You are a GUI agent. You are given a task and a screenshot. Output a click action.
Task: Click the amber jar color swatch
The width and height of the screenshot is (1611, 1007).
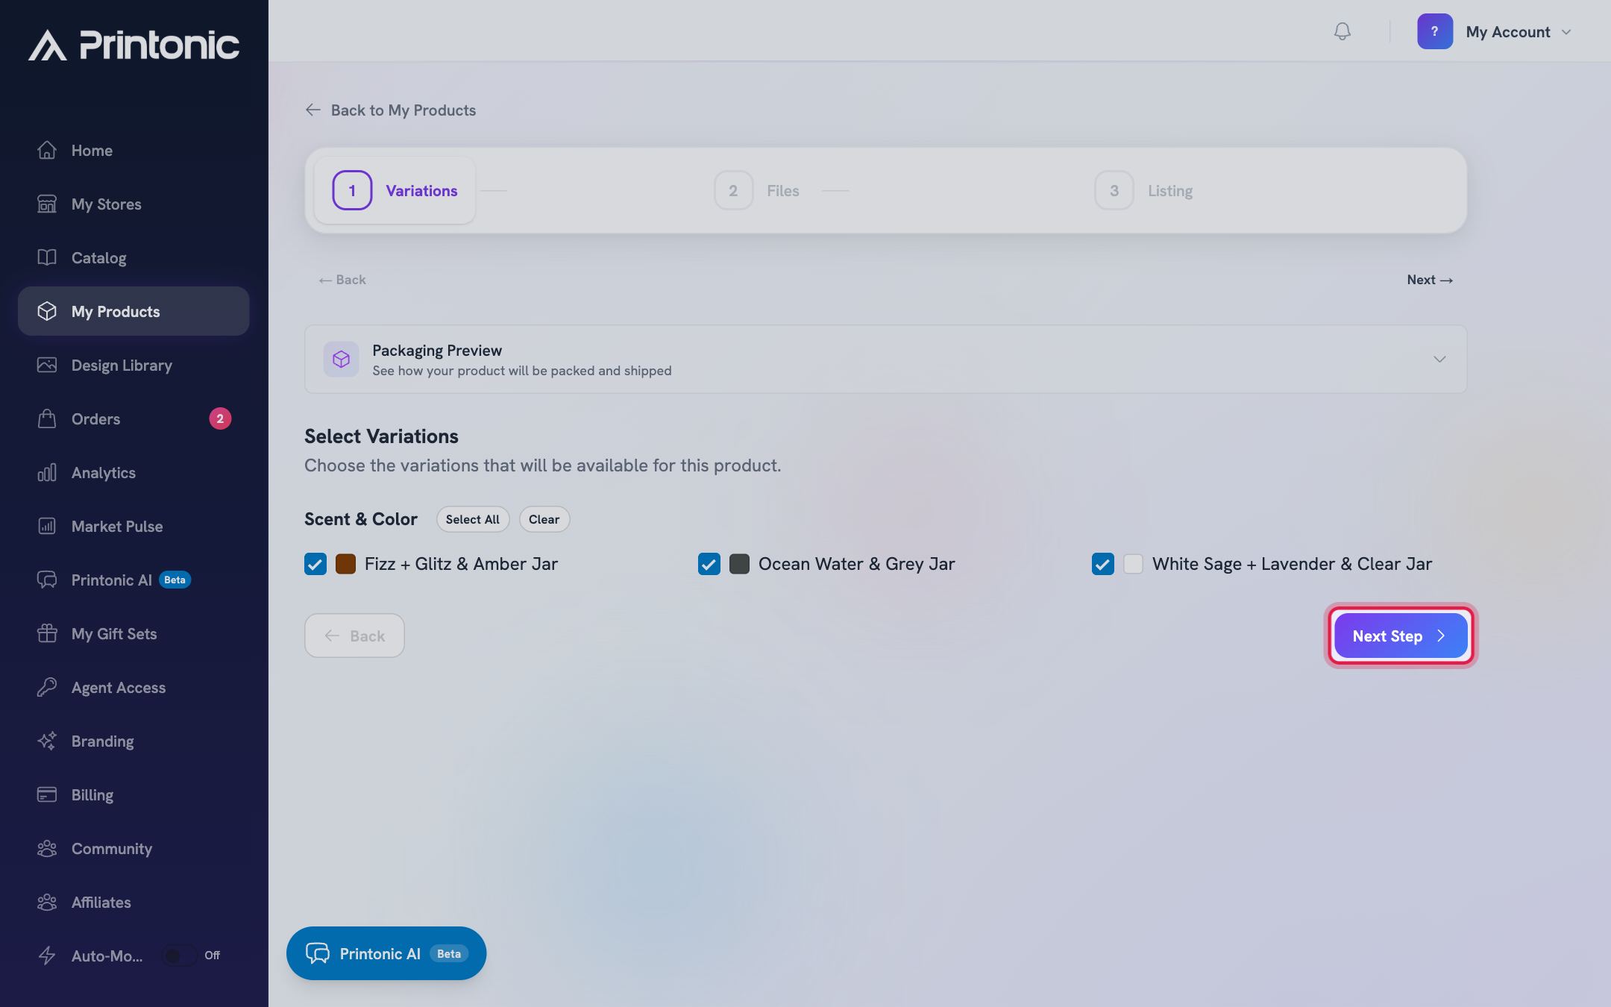(x=345, y=564)
